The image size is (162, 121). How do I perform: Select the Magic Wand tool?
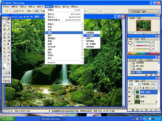click(x=8, y=26)
